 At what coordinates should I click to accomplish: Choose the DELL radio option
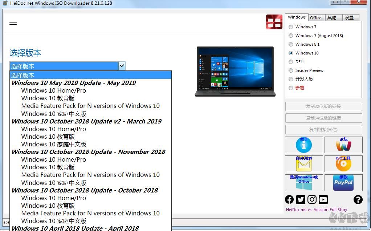[291, 61]
